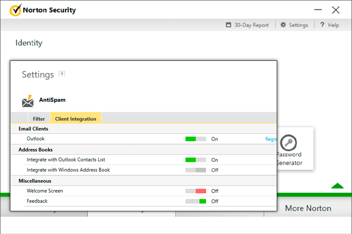Click the AntiSpam envelope icon
The height and width of the screenshot is (234, 352).
click(x=27, y=101)
